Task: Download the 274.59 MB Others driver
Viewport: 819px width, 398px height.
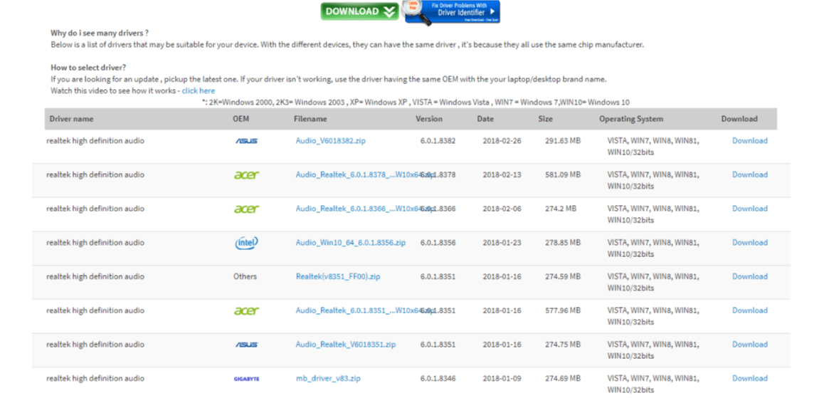Action: [x=749, y=276]
